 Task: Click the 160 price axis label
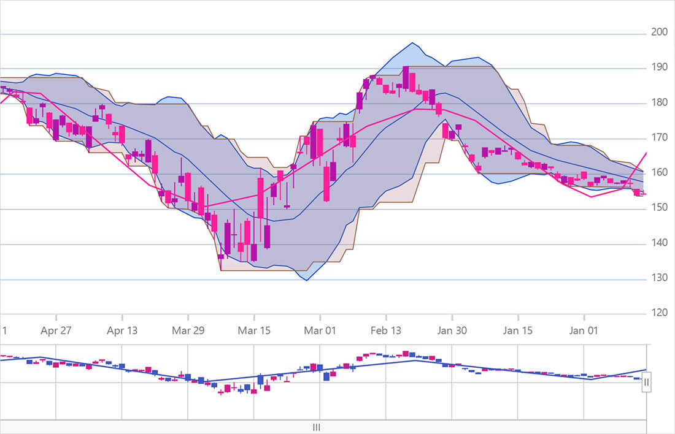pyautogui.click(x=659, y=173)
